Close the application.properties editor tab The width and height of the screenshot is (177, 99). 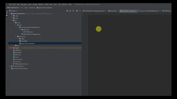pyautogui.click(x=137, y=11)
